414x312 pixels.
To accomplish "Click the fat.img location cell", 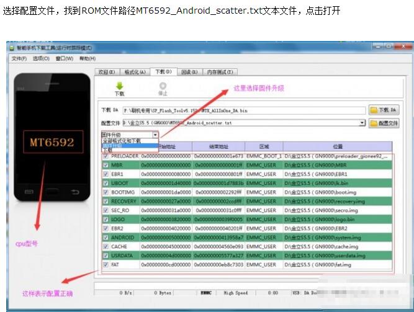I will pos(338,264).
